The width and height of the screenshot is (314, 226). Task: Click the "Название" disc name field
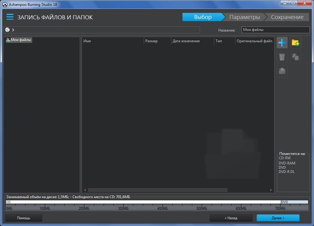(274, 30)
